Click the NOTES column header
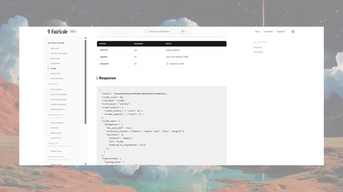This screenshot has height=192, width=343. pos(168,44)
